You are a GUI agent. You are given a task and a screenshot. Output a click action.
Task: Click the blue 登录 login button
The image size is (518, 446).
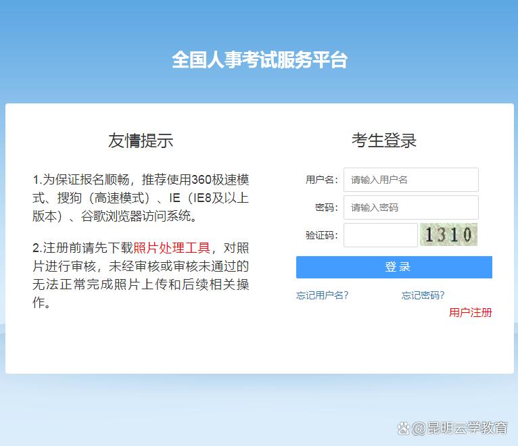coord(394,267)
